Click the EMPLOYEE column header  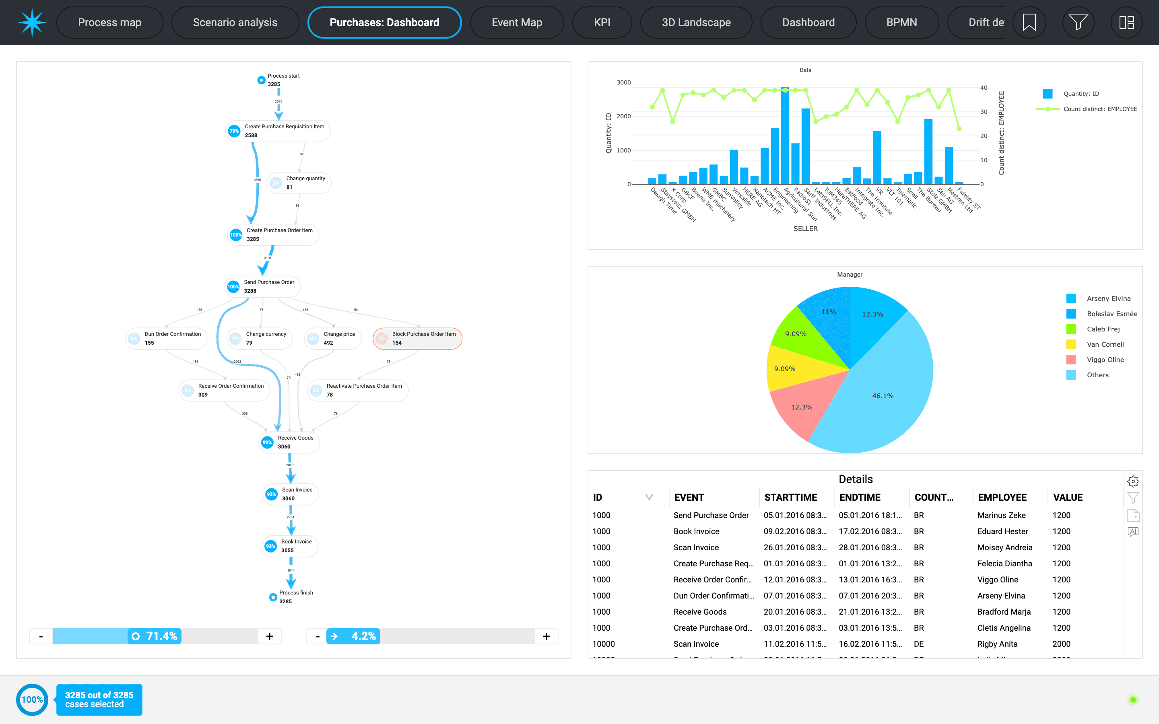pos(1002,498)
